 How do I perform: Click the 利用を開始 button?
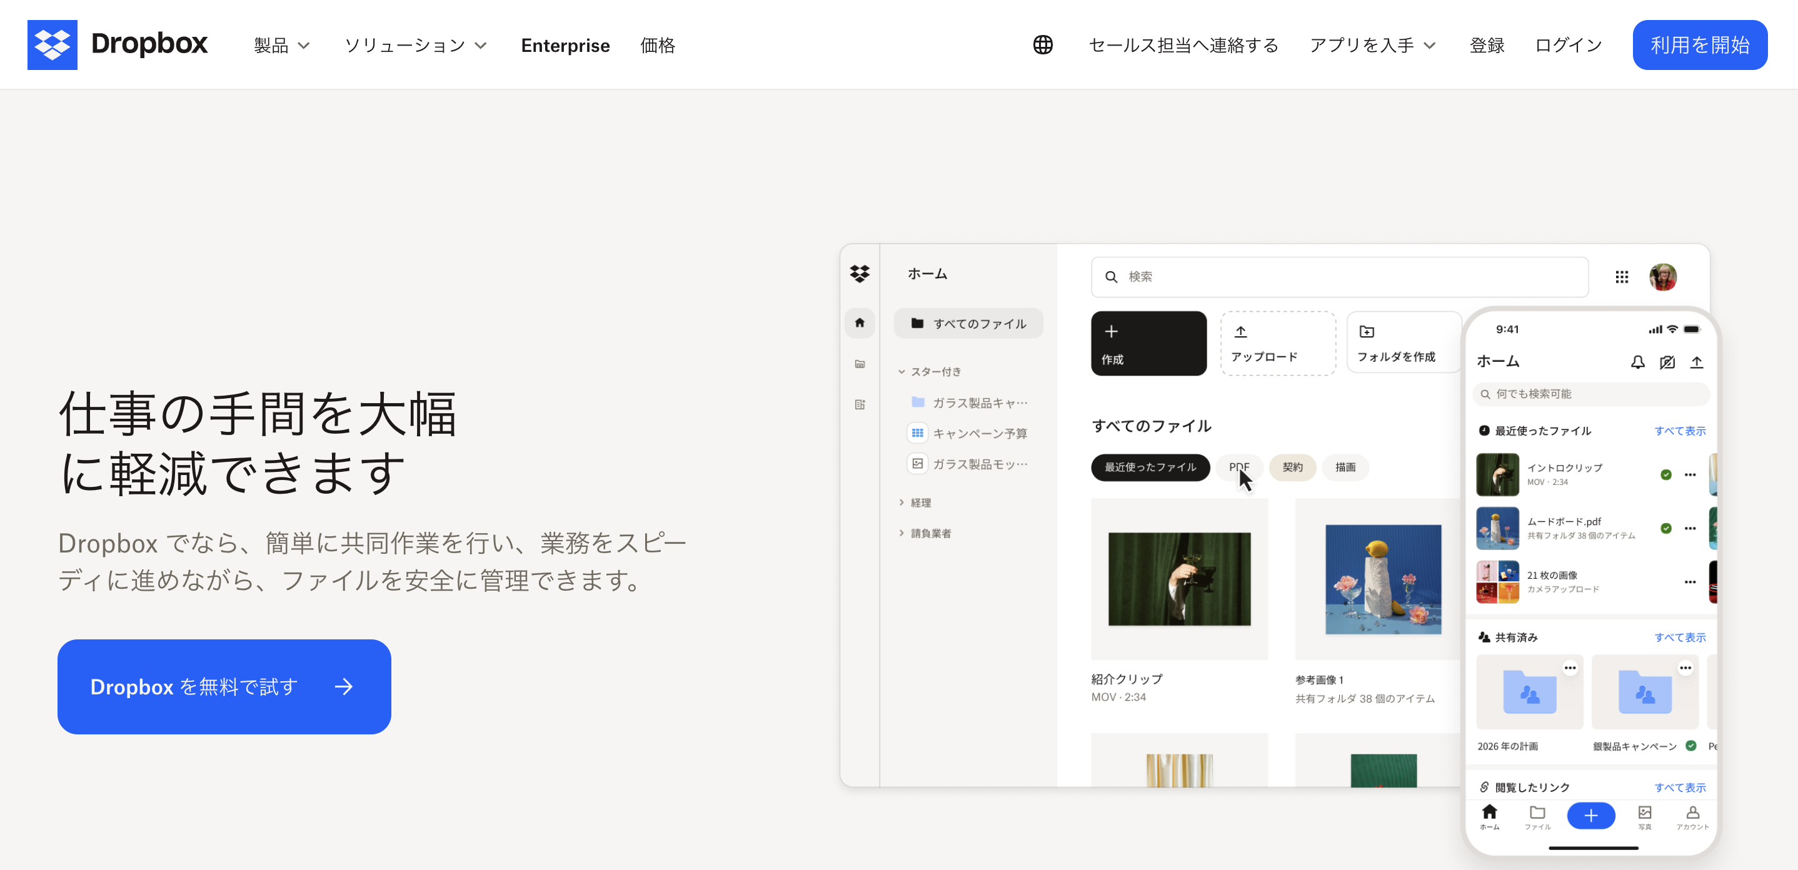(x=1700, y=44)
